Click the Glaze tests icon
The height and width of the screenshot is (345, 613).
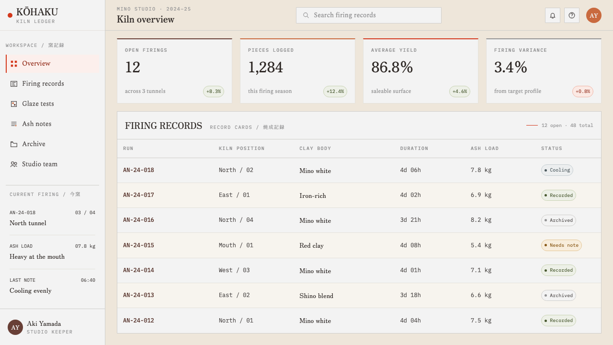[14, 104]
